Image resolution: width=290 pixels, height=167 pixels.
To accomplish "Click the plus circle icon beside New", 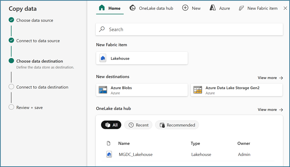I will [185, 8].
